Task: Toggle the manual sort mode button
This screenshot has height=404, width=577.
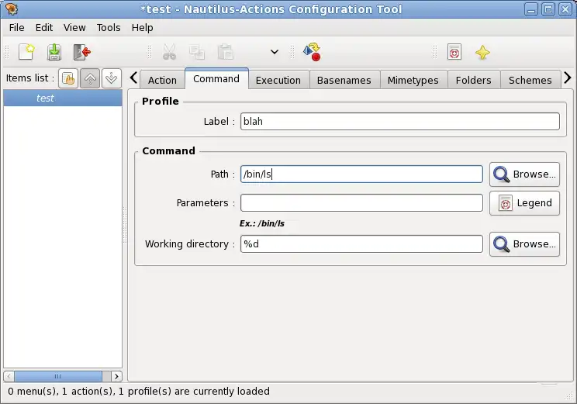Action: pyautogui.click(x=68, y=78)
